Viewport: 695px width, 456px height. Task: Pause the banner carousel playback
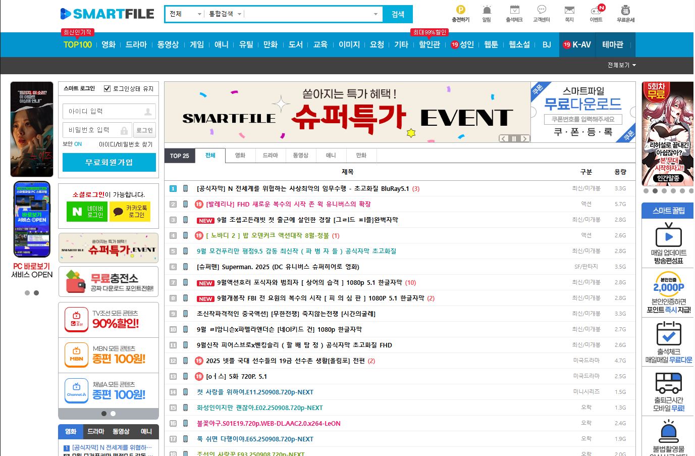point(514,138)
